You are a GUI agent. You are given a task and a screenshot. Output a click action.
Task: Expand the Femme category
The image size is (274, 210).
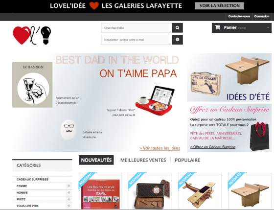(69, 186)
